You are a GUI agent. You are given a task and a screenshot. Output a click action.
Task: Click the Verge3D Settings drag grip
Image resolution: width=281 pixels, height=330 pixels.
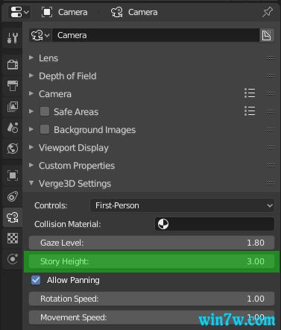[271, 183]
